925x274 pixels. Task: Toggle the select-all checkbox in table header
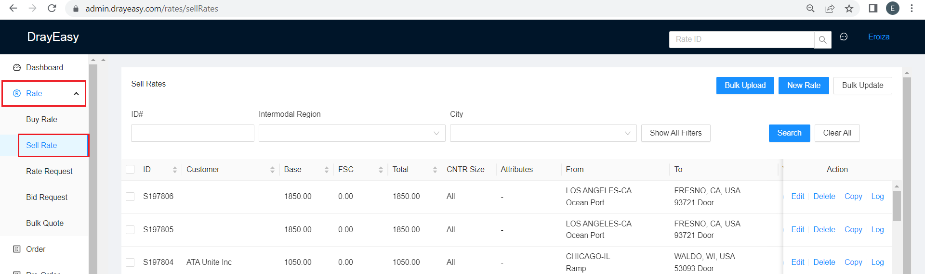tap(130, 169)
